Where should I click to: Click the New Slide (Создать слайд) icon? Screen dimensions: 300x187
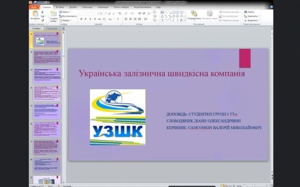(x=53, y=13)
